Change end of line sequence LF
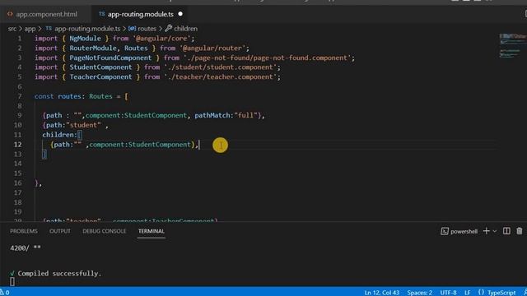 pyautogui.click(x=467, y=293)
